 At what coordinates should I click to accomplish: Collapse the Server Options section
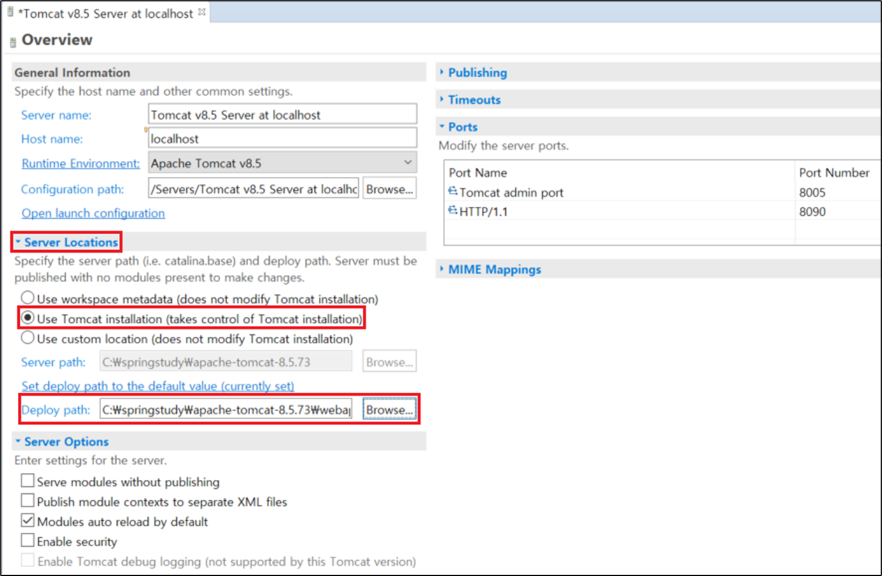coord(18,441)
